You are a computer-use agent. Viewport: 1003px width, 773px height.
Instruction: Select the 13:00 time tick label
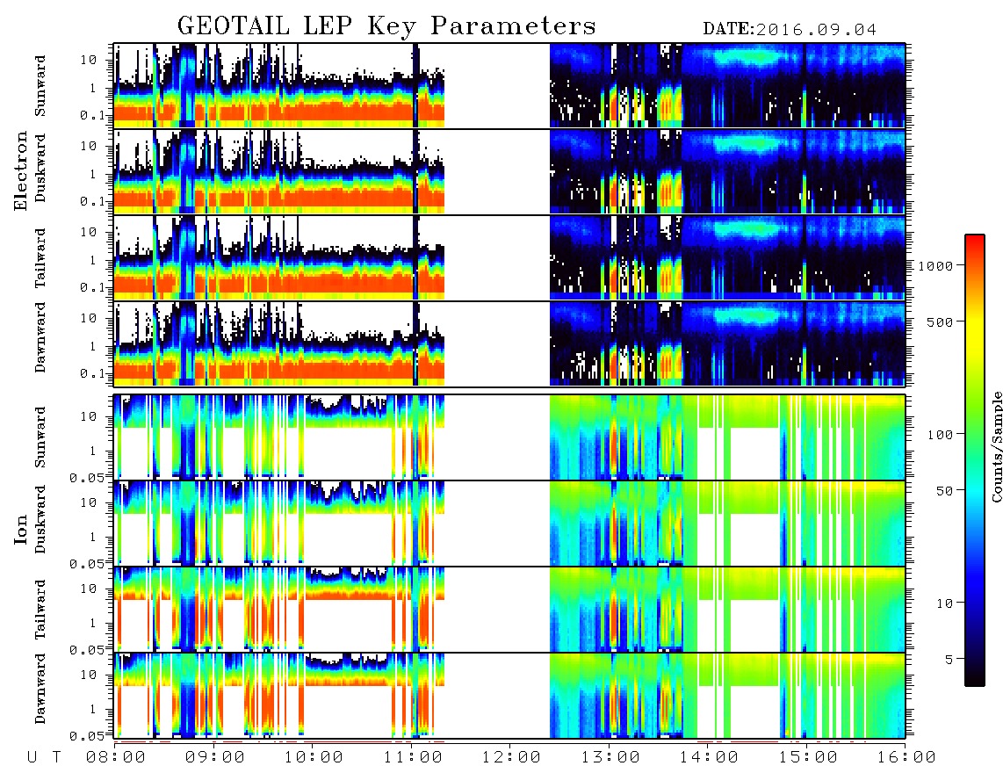(610, 757)
